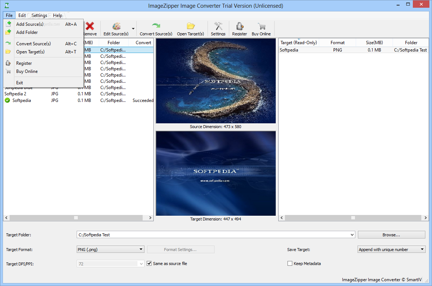Choose Register in the File menu

pyautogui.click(x=43, y=63)
